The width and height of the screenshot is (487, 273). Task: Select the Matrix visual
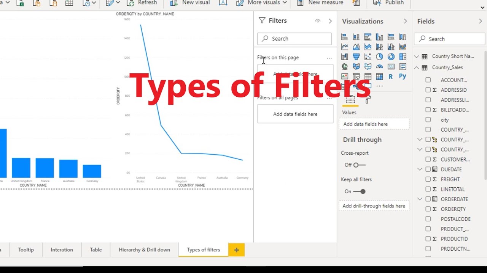coord(379,76)
